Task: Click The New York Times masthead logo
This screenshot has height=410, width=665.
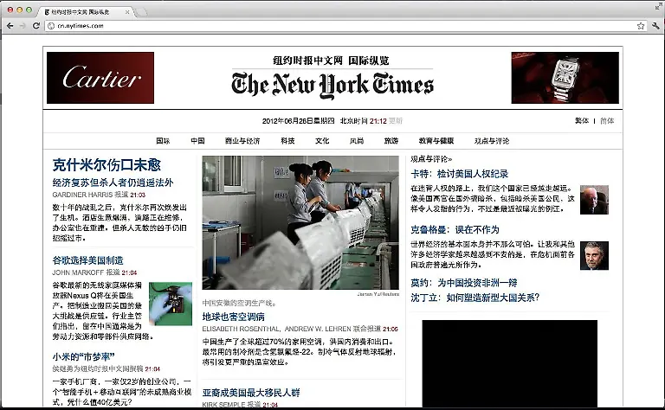Action: 332,85
